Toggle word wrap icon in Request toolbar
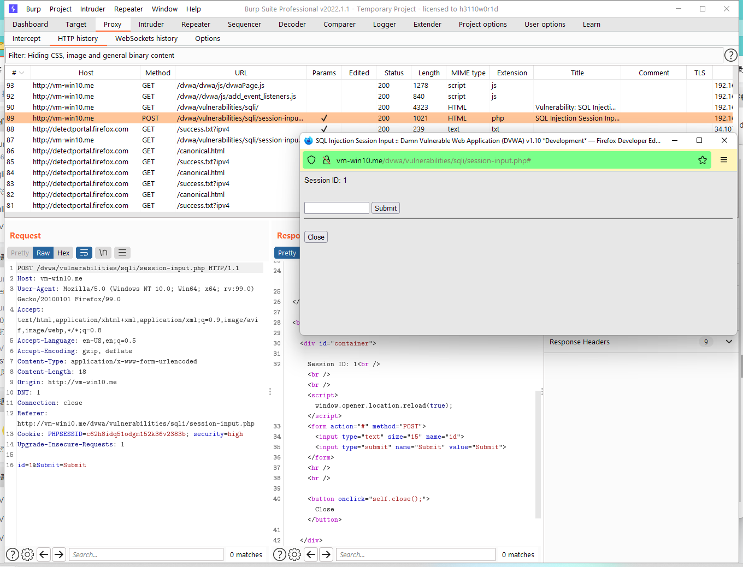The image size is (743, 567). pos(84,253)
